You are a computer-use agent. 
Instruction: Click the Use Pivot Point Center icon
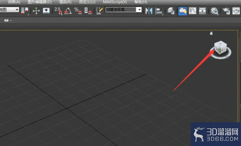pos(25,11)
